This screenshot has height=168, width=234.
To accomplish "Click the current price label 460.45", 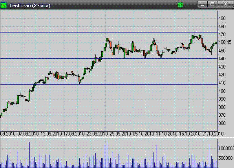I will [225, 42].
